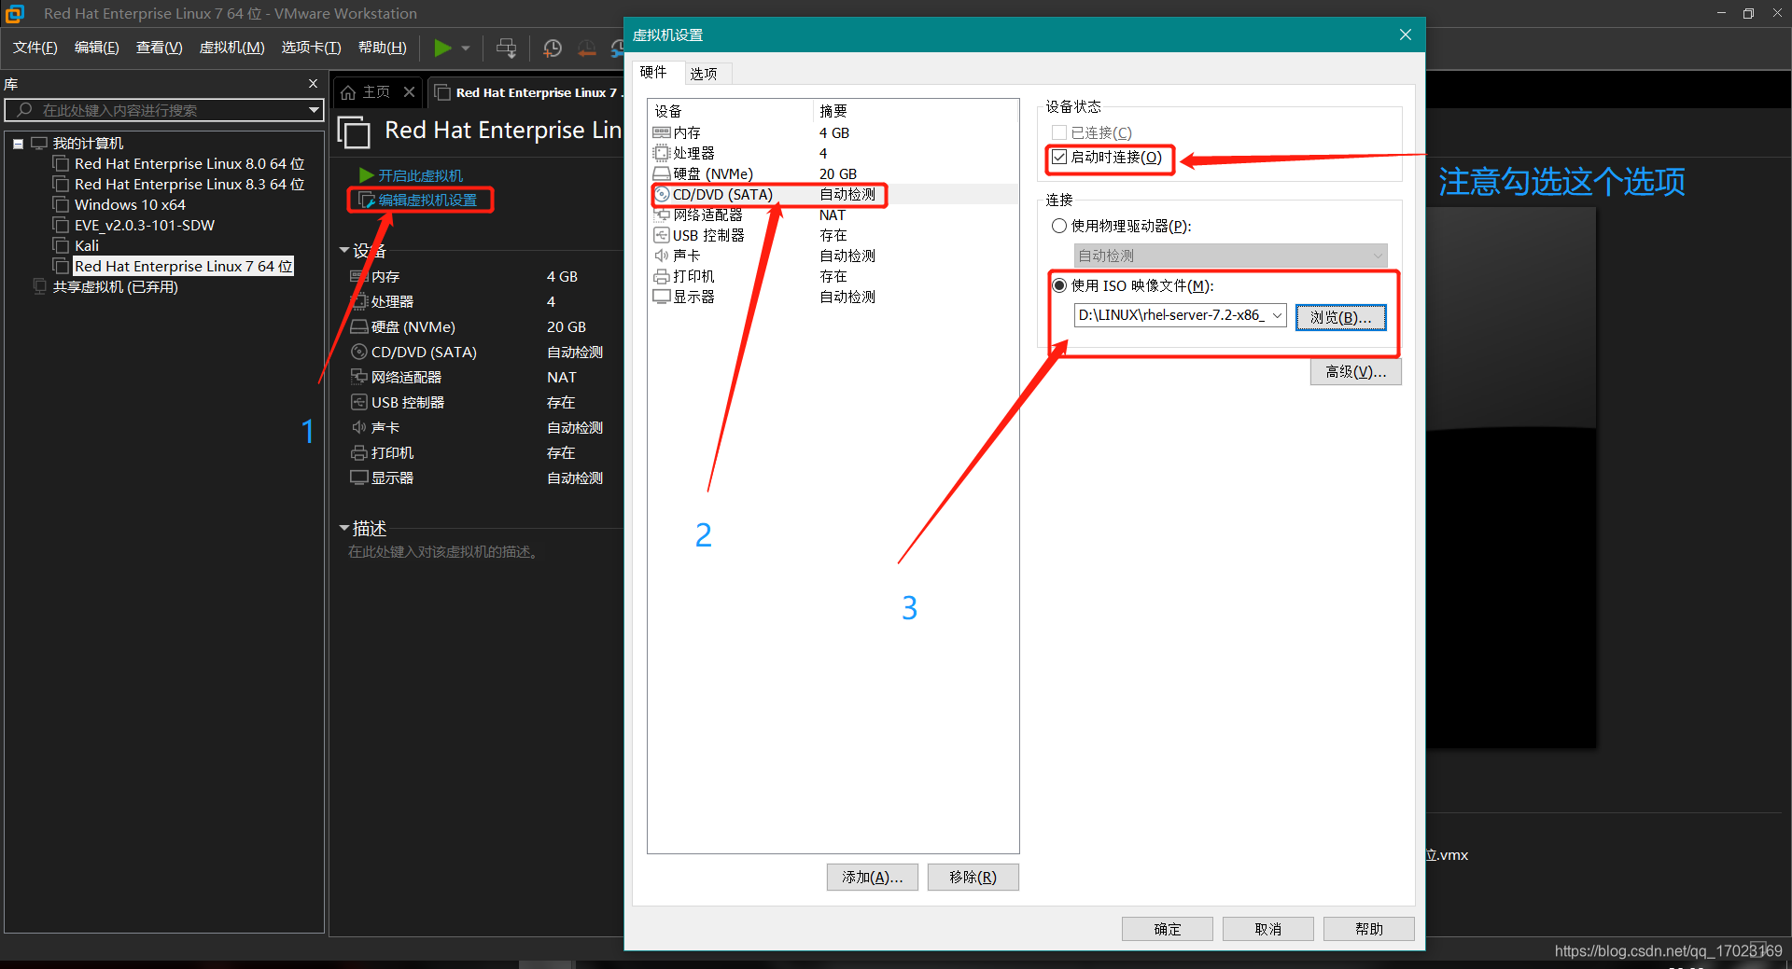This screenshot has width=1792, height=969.
Task: Click 开启此虚拟机 link
Action: pos(420,175)
